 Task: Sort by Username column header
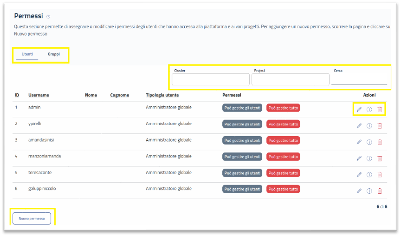(x=38, y=95)
